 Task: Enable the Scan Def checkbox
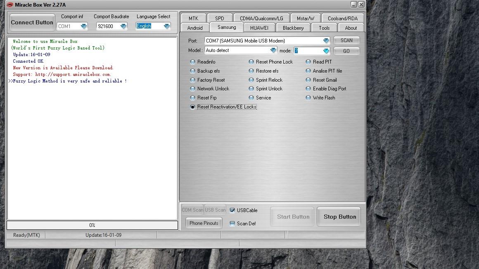pyautogui.click(x=232, y=224)
